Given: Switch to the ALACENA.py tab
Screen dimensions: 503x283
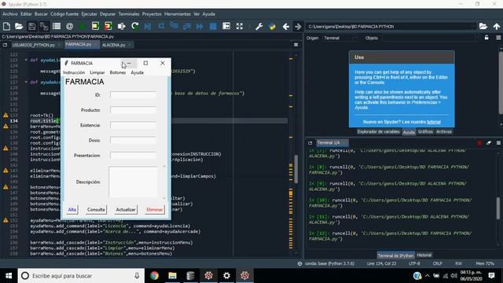Looking at the screenshot, I should tap(113, 45).
